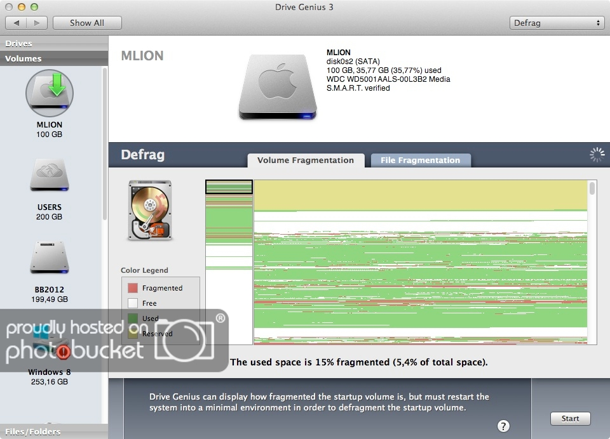Switch to the File Fragmentation tab
Image resolution: width=610 pixels, height=439 pixels.
(x=421, y=160)
